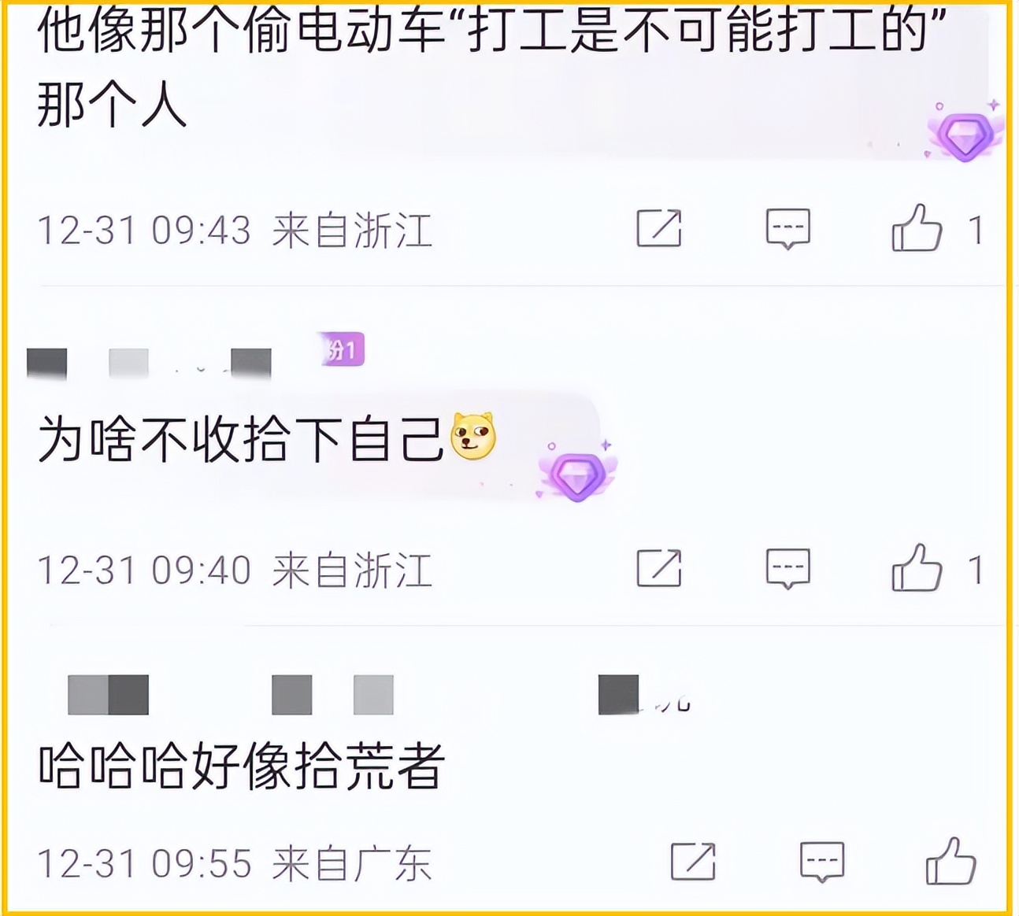Open the purple fan-level badge 粉1

click(x=343, y=350)
